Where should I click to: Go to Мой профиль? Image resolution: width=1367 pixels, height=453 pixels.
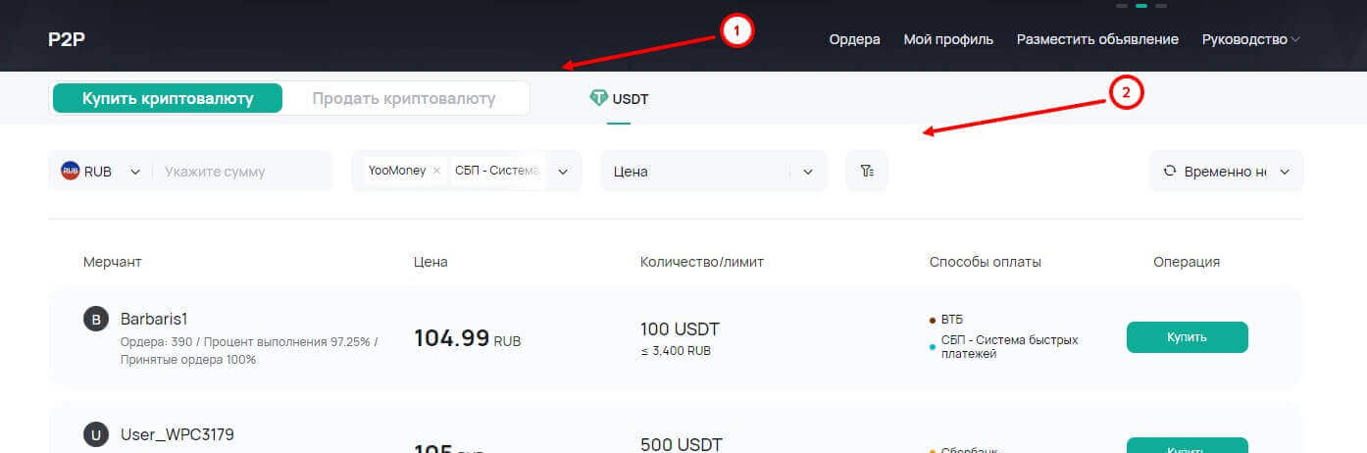tap(948, 39)
